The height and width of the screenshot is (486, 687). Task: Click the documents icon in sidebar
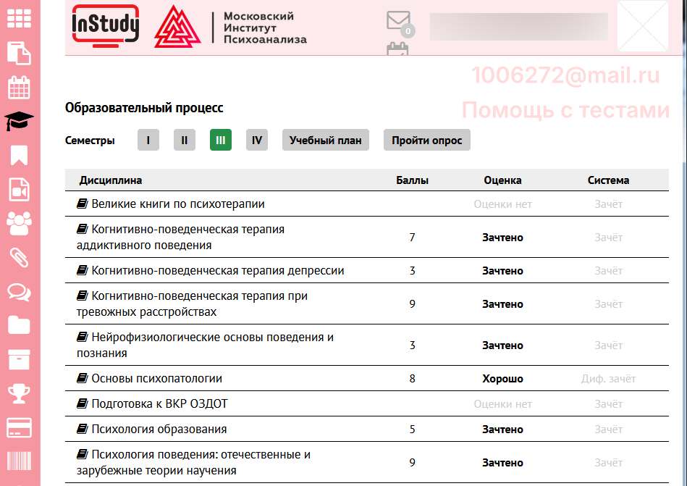coord(19,54)
